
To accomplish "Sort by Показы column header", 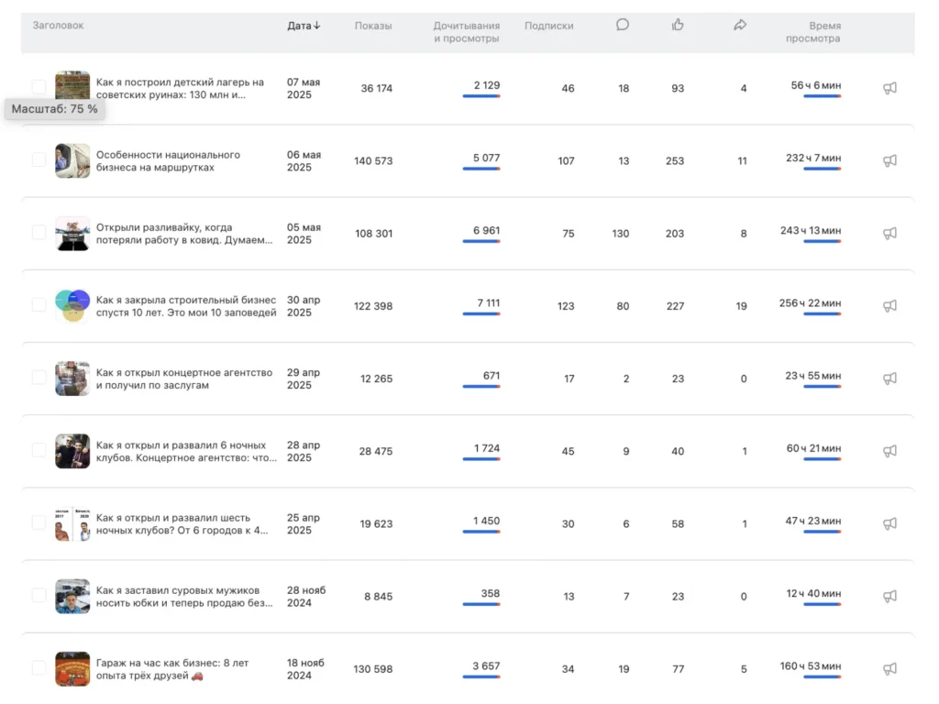I will [x=373, y=26].
